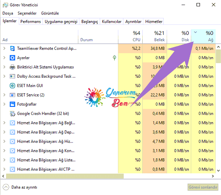Viewport: 221px width, 195px height.
Task: Click the TeamViewer Remote Control app icon
Action: [x=12, y=48]
